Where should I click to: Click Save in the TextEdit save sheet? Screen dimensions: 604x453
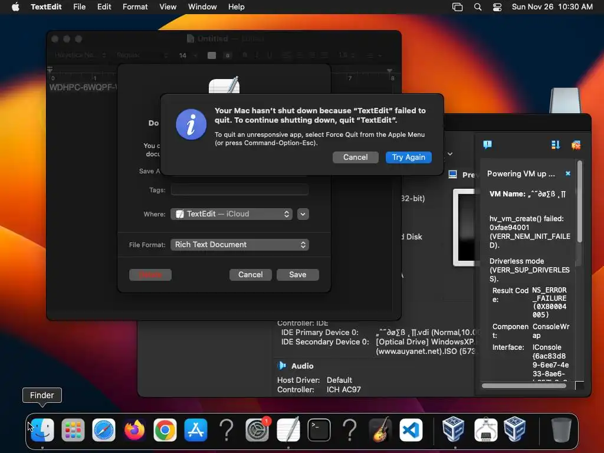(x=297, y=275)
